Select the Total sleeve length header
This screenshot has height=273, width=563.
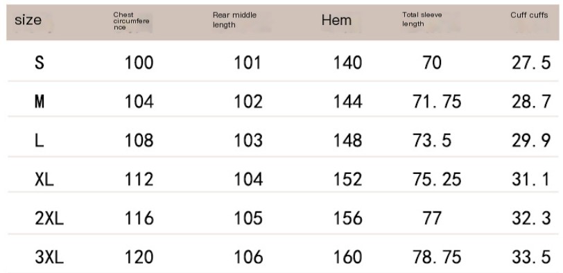[422, 19]
